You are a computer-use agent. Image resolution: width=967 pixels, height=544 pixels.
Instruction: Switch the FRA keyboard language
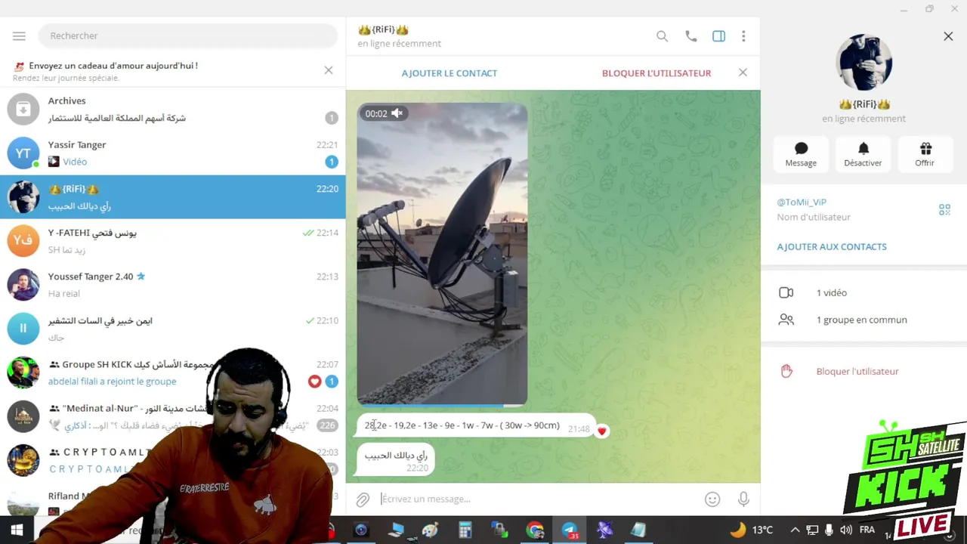tap(867, 530)
